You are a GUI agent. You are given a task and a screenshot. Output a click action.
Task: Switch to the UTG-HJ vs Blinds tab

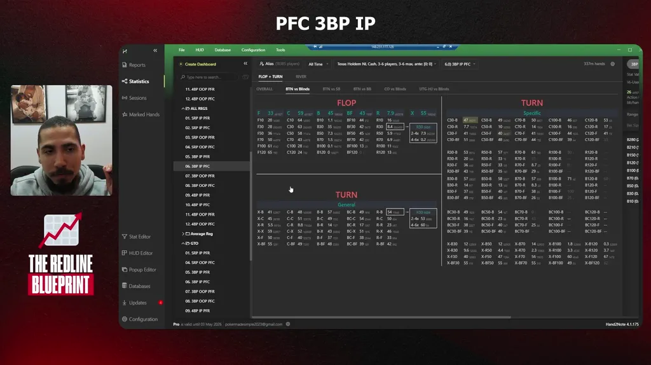pyautogui.click(x=434, y=89)
